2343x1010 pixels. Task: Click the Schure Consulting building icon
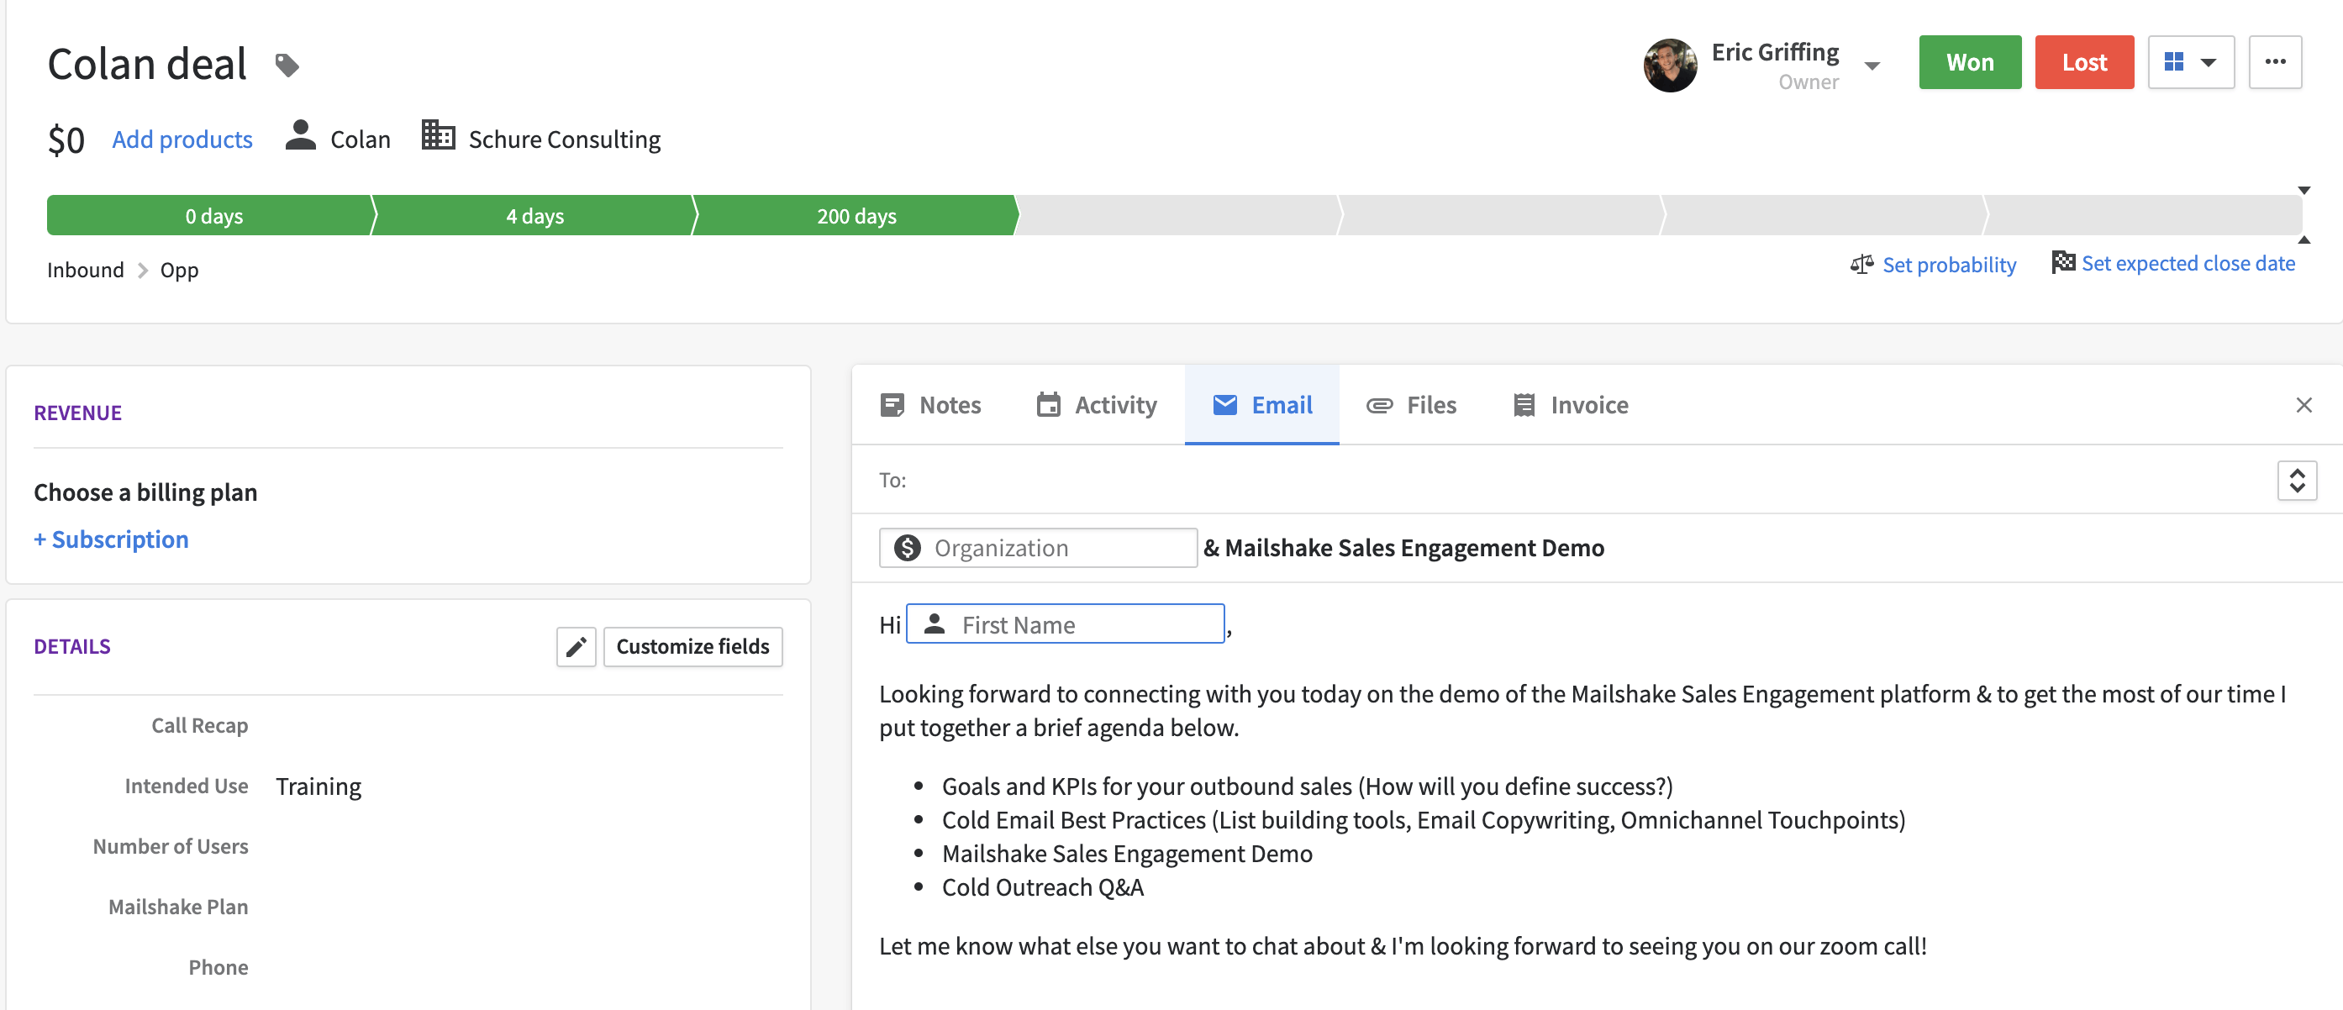[438, 135]
